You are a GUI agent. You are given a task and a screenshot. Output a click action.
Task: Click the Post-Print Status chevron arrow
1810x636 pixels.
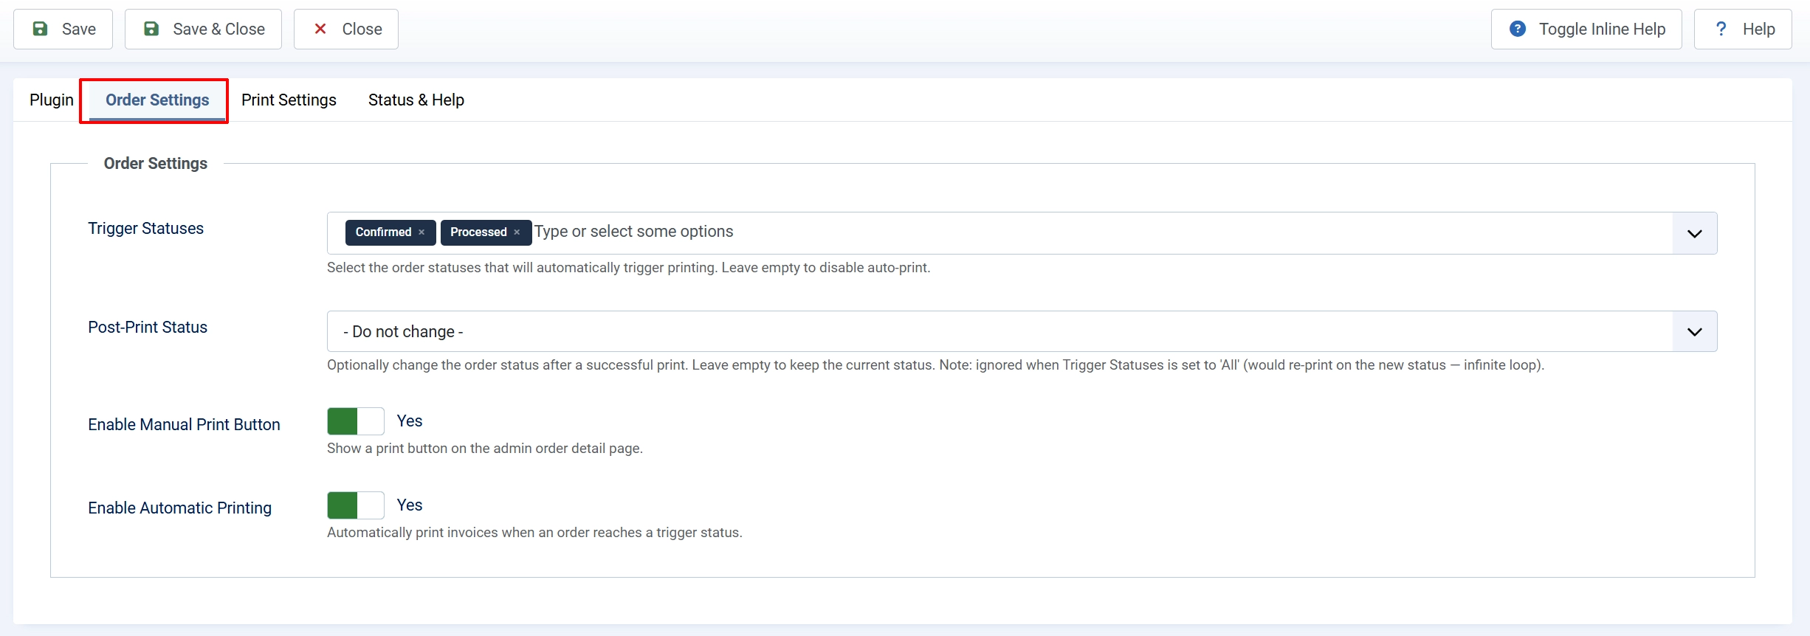[1695, 331]
